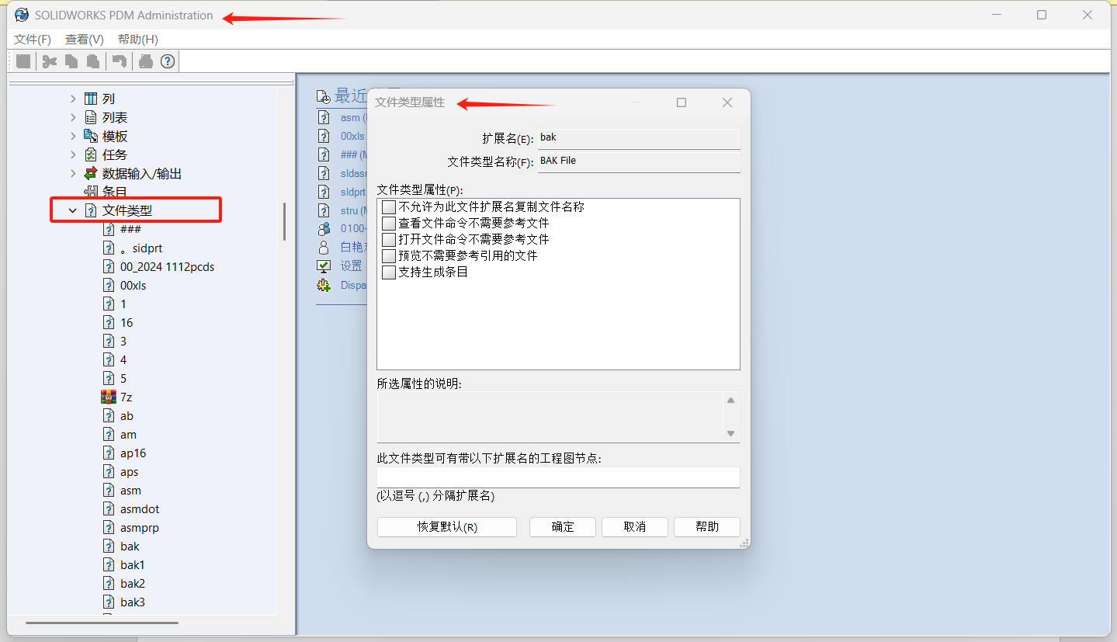Viewport: 1117px width, 642px height.
Task: Confirm with the 确定 button
Action: tap(563, 527)
